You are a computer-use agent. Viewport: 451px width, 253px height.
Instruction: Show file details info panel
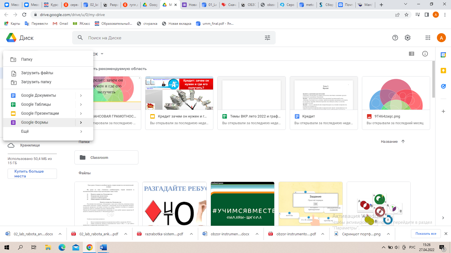pos(425,54)
